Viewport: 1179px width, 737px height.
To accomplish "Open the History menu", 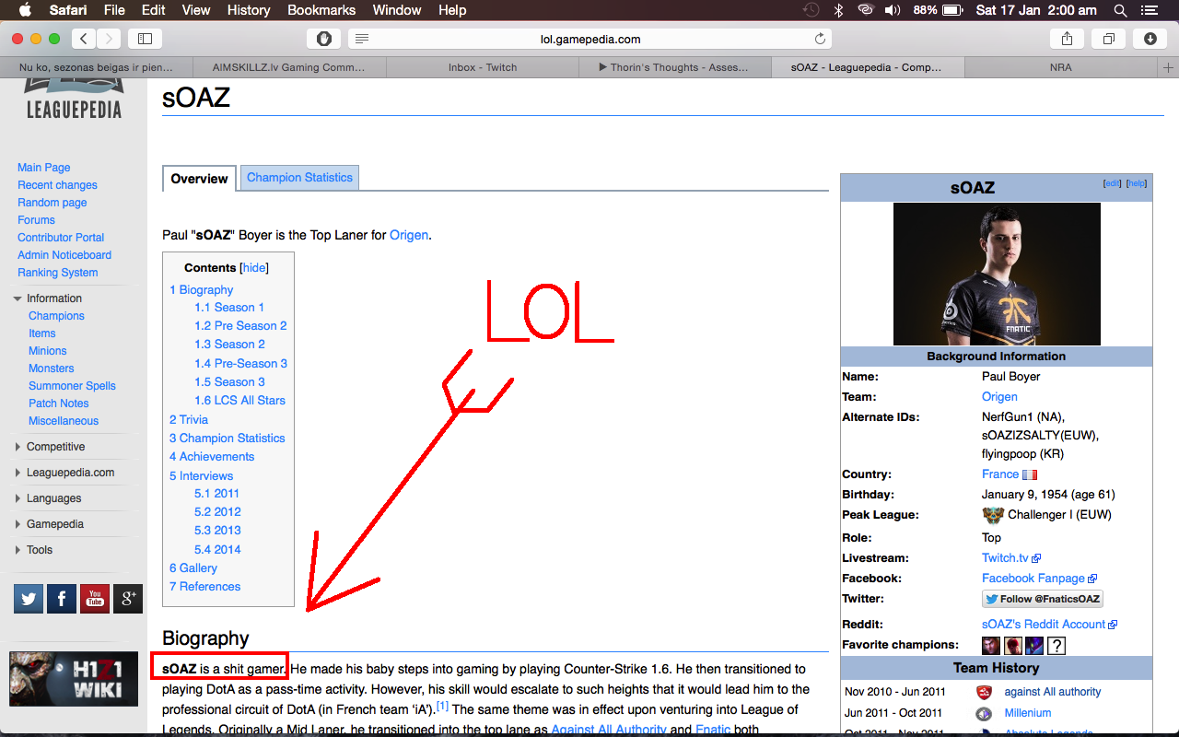I will 249,10.
